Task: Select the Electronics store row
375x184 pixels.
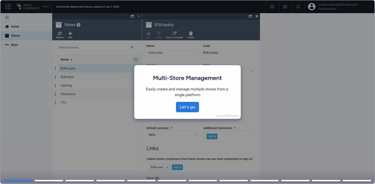Action: [x=97, y=94]
